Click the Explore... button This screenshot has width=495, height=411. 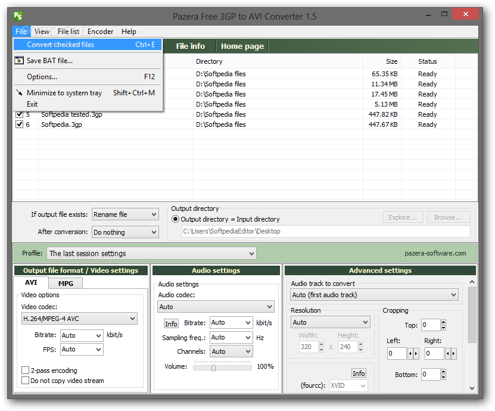403,217
